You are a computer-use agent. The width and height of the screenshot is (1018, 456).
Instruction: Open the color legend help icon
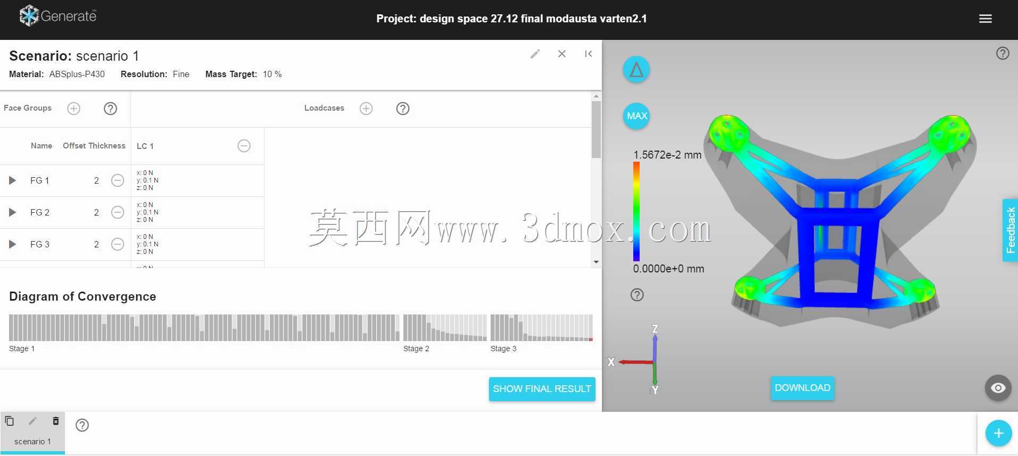click(x=637, y=295)
